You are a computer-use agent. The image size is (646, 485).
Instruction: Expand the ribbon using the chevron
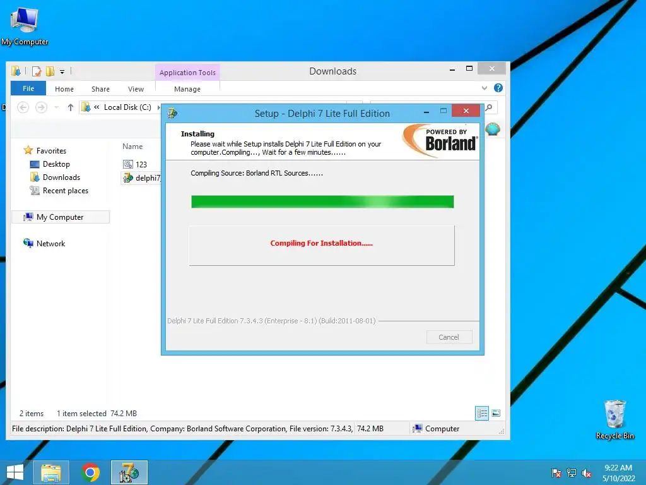pos(484,88)
